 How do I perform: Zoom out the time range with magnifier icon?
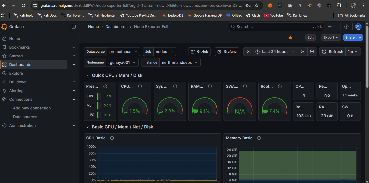[x=312, y=51]
